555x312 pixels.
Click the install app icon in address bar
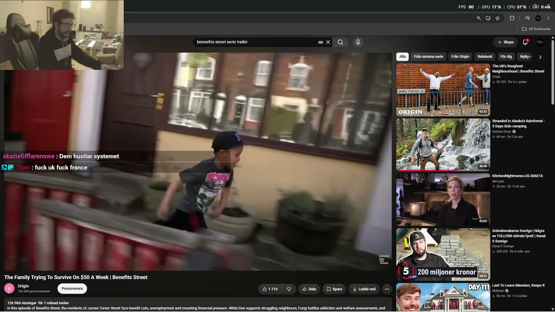tap(488, 18)
